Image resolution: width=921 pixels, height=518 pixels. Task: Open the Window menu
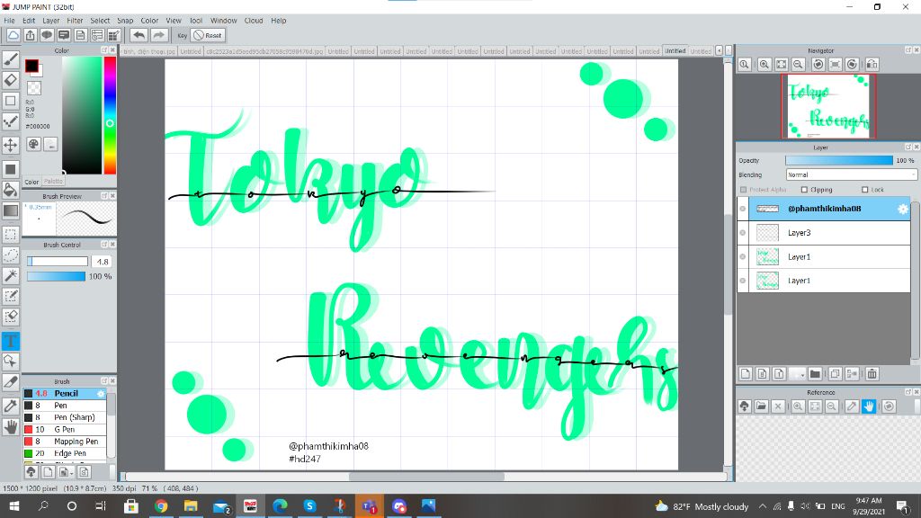[x=223, y=21]
